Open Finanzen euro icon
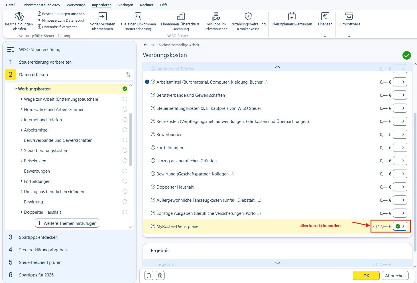The image size is (417, 283). tap(325, 16)
